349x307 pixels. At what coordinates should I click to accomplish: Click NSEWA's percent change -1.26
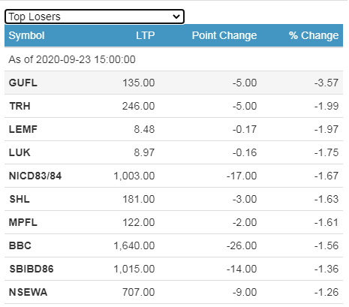pos(326,292)
